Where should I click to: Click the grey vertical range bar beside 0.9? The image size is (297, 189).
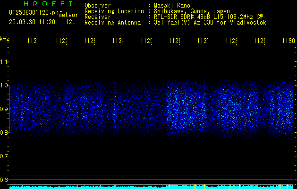pos(9,109)
